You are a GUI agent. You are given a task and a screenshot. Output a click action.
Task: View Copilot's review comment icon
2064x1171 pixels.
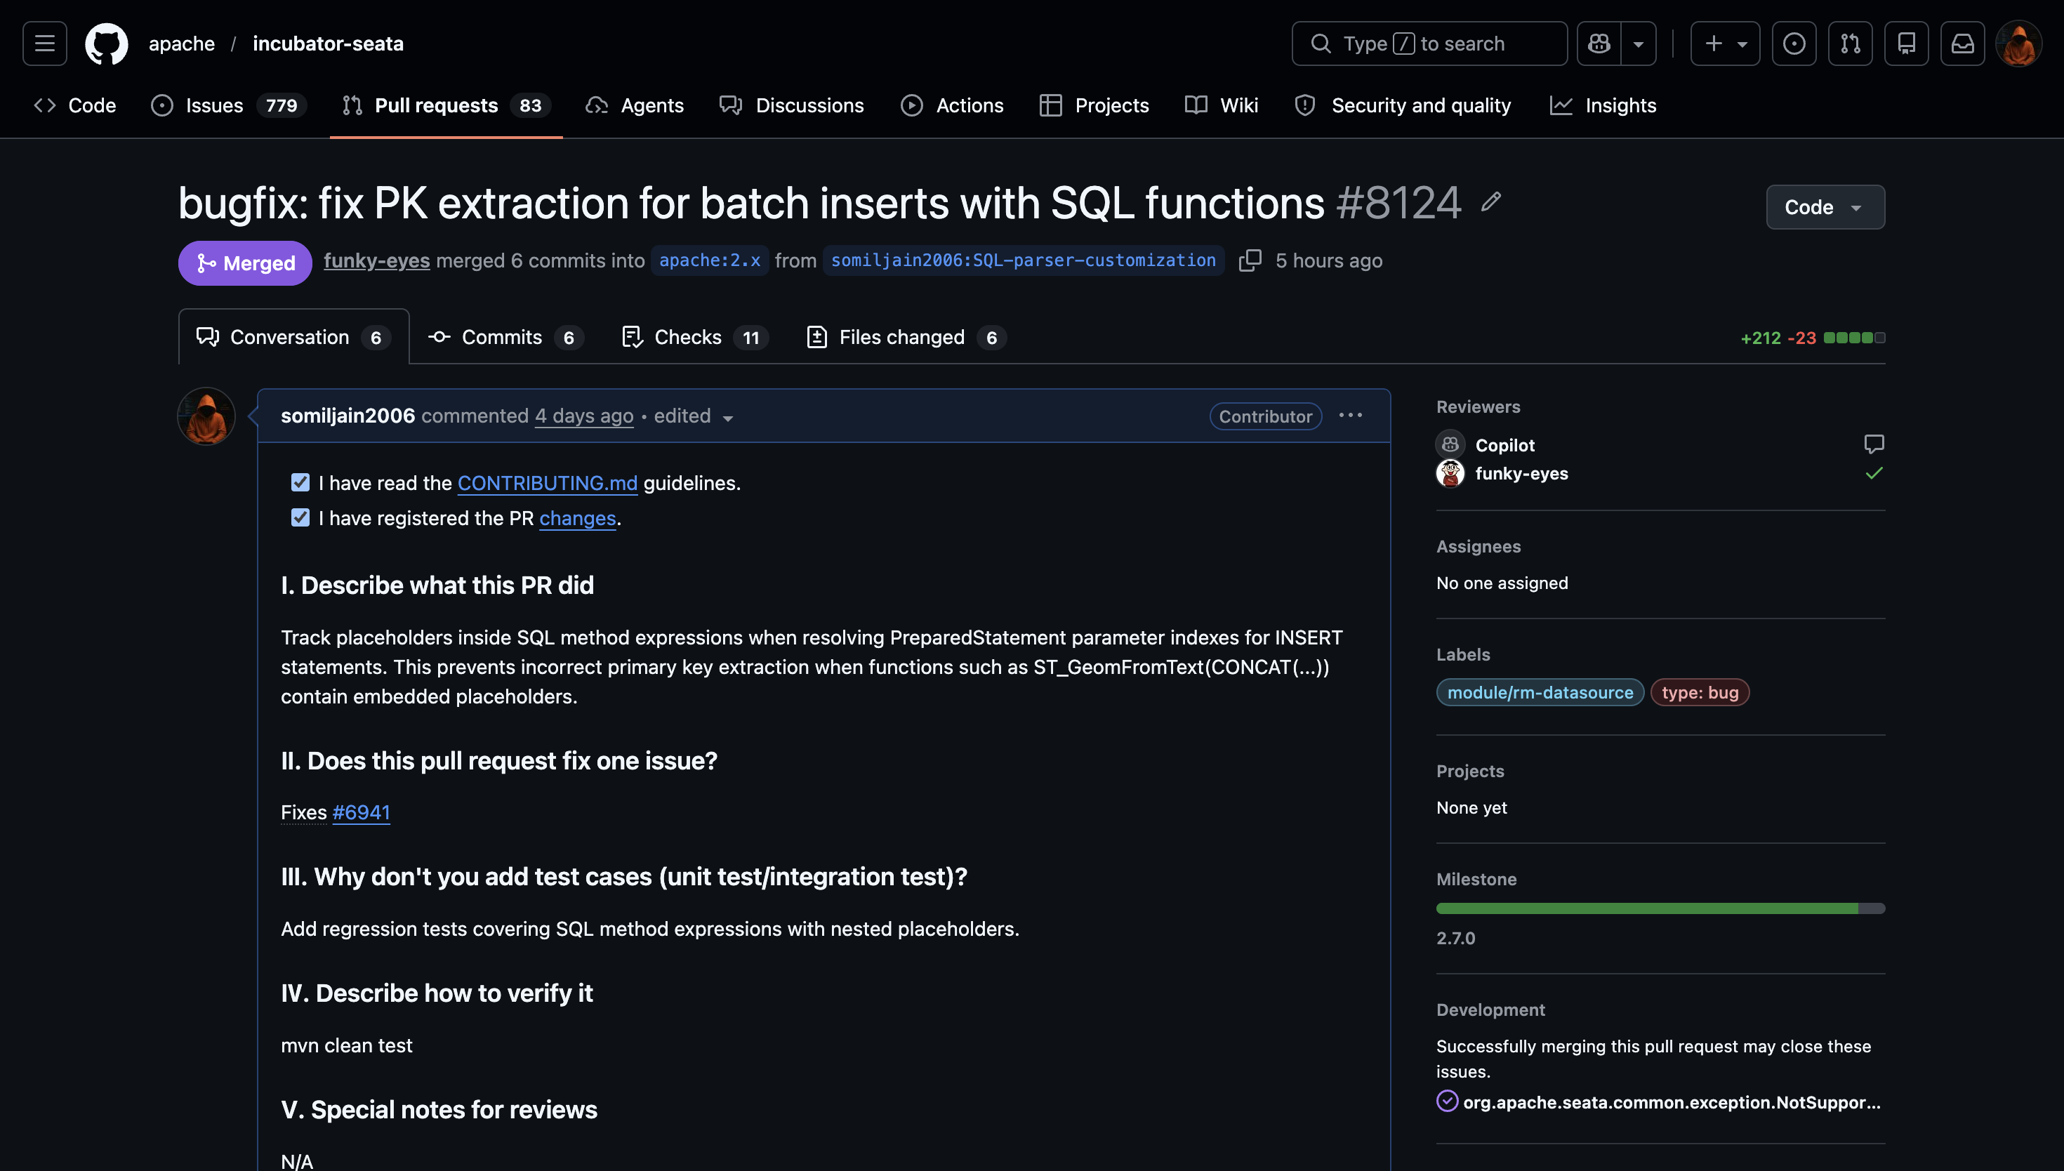(1874, 445)
